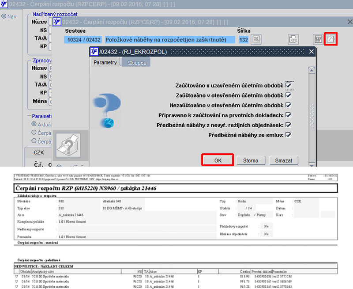Click the Přehledový rozpočet label in report
The width and height of the screenshot is (353, 289).
pyautogui.click(x=234, y=226)
